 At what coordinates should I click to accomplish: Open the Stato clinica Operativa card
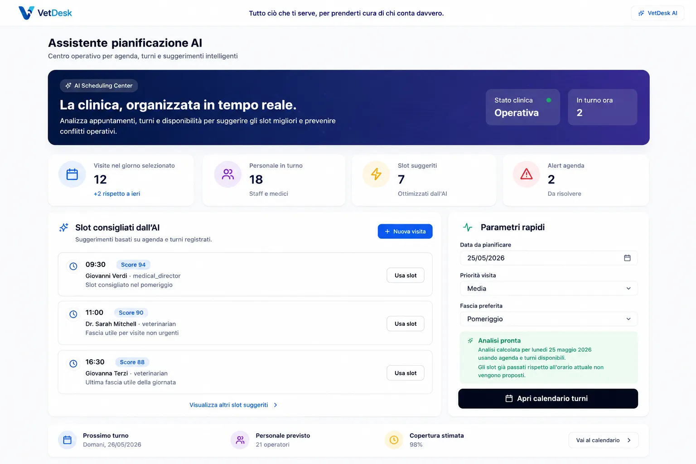[523, 107]
